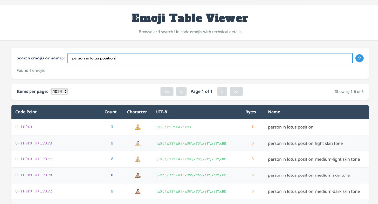The width and height of the screenshot is (378, 204).
Task: Open the Items per page dropdown
Action: coord(60,91)
